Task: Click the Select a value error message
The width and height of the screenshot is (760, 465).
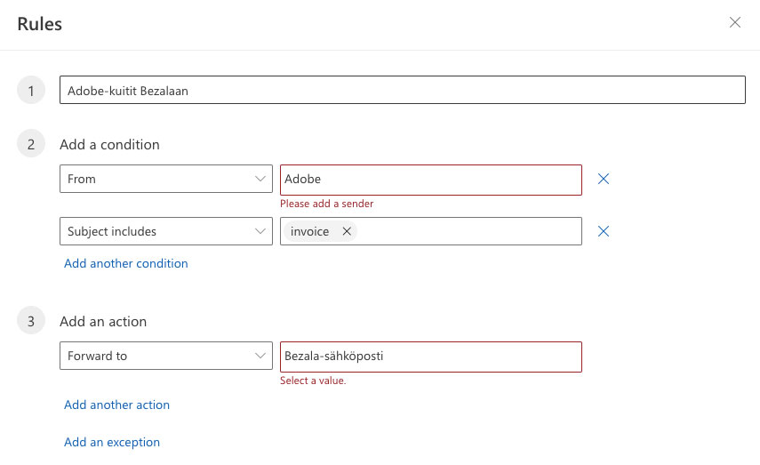Action: click(x=313, y=381)
